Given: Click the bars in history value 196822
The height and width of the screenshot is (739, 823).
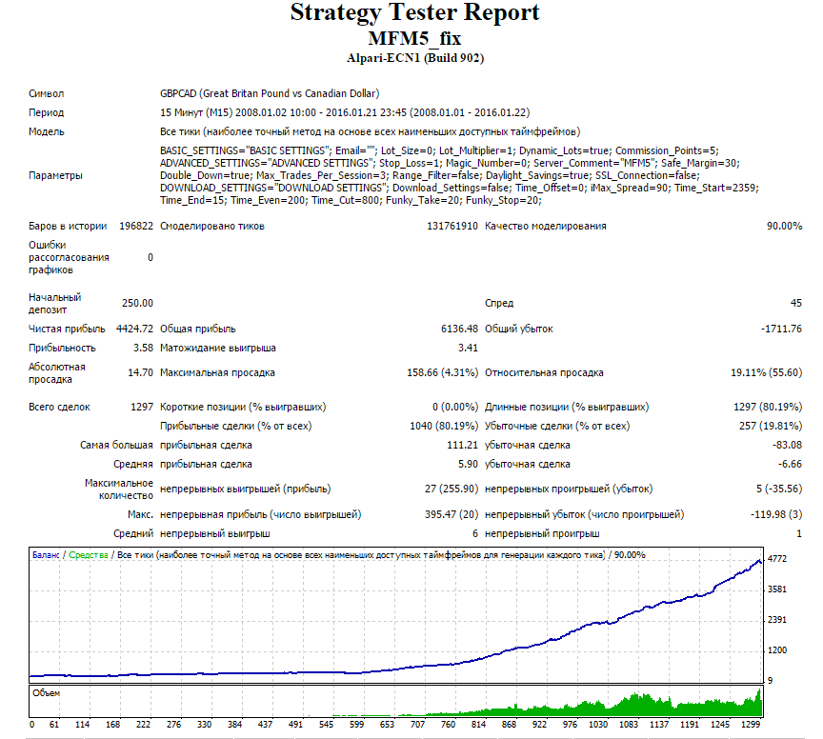Looking at the screenshot, I should [x=136, y=227].
